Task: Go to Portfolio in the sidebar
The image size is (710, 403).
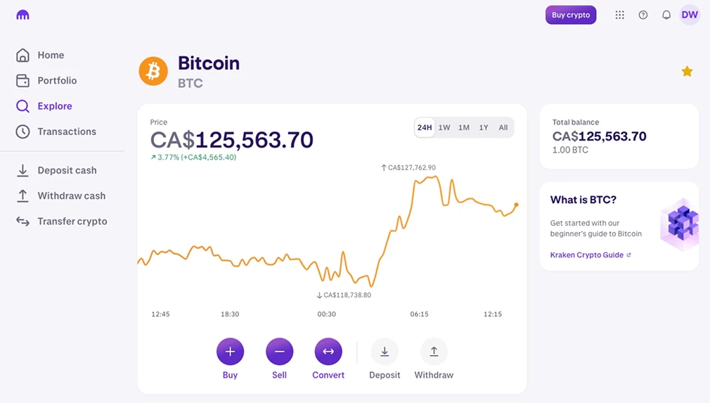Action: click(x=57, y=81)
